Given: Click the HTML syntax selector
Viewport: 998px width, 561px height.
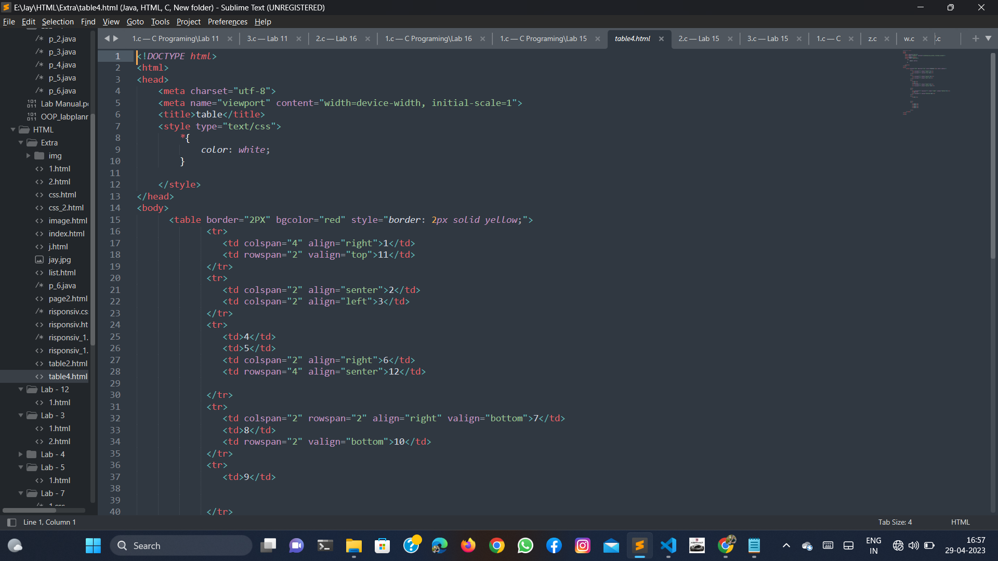Looking at the screenshot, I should pyautogui.click(x=960, y=522).
